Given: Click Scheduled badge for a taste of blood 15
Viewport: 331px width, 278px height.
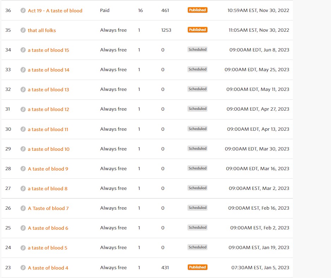Looking at the screenshot, I should [x=197, y=50].
